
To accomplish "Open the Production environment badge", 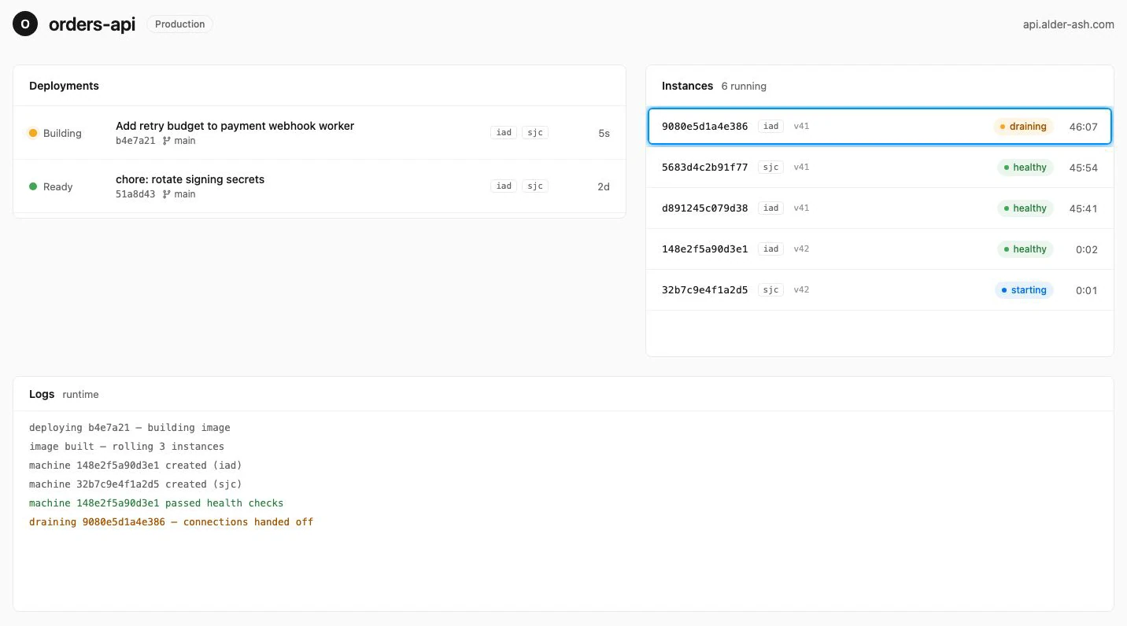I will click(179, 24).
